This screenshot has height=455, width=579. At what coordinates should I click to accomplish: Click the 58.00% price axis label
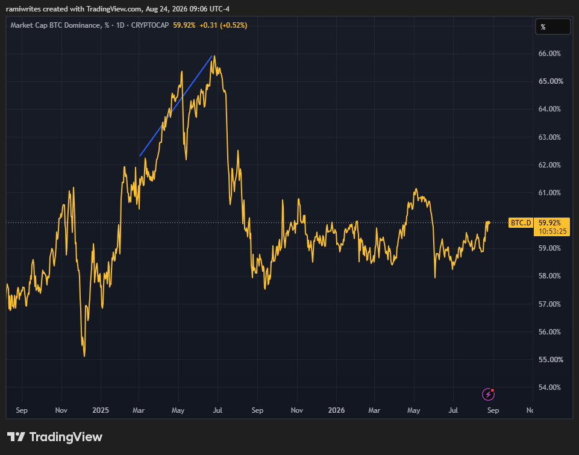point(549,276)
